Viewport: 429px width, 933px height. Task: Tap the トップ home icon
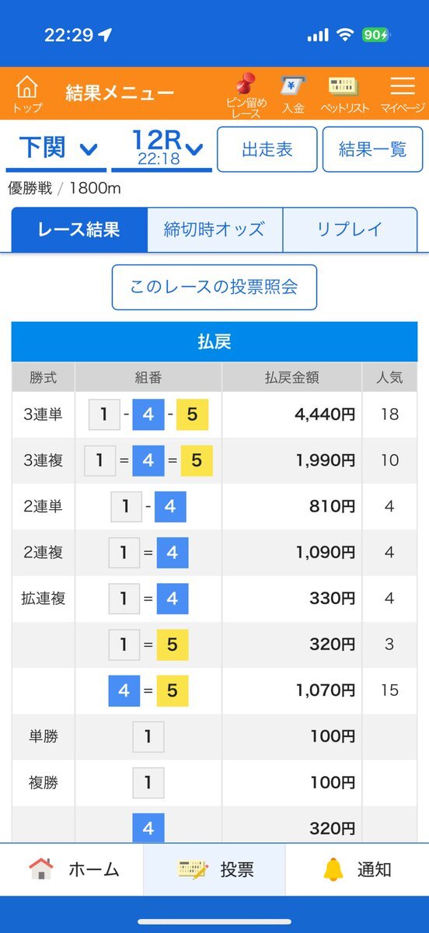tap(27, 87)
